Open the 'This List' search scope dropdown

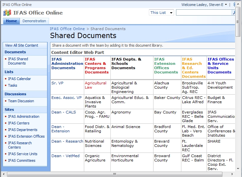click(x=161, y=13)
